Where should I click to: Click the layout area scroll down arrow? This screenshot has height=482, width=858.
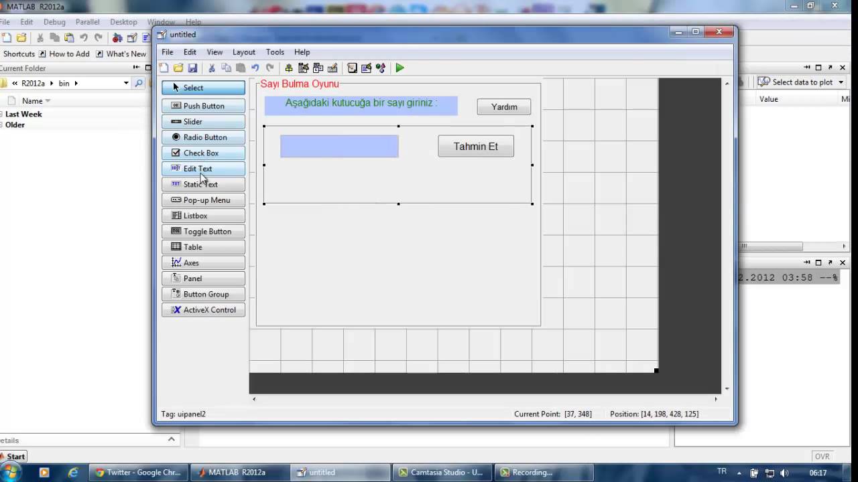(727, 389)
